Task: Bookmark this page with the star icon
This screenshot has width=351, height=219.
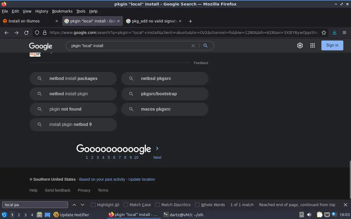Action: click(324, 33)
